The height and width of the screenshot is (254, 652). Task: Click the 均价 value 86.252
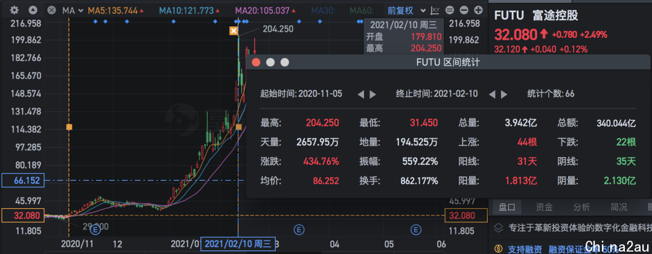(x=325, y=181)
